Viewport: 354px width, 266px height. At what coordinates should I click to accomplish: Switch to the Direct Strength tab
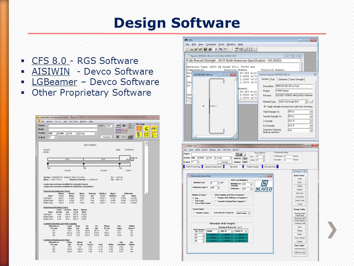point(296,79)
